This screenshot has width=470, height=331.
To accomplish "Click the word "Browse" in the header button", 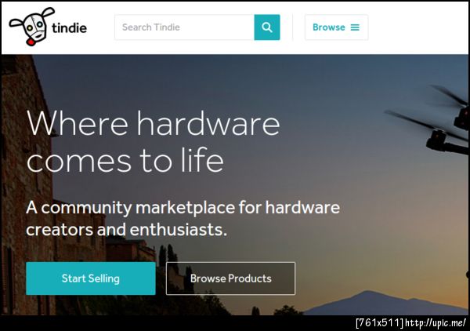I will click(329, 27).
